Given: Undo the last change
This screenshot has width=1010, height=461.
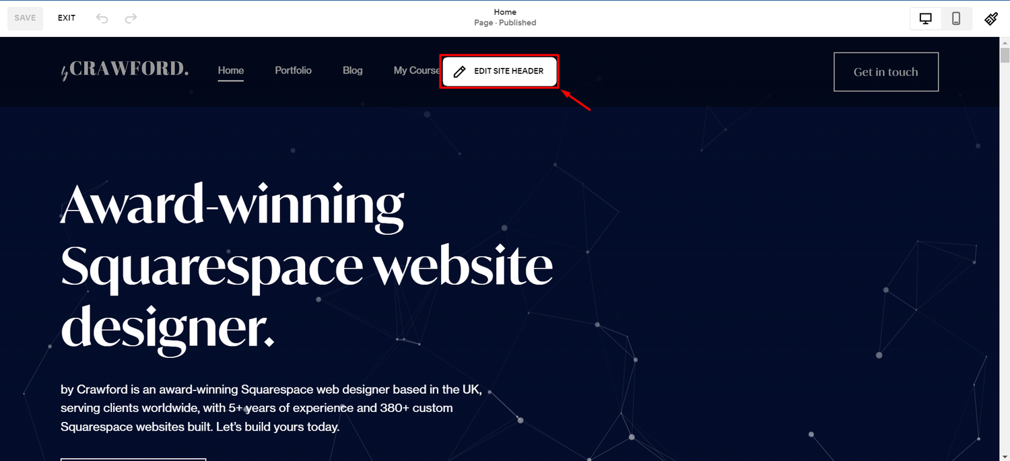Looking at the screenshot, I should point(102,18).
